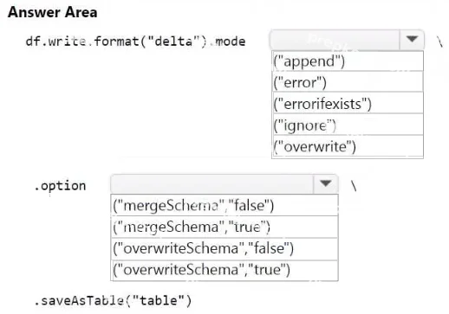
Task: Open the mode dropdown arrow
Action: pos(412,39)
